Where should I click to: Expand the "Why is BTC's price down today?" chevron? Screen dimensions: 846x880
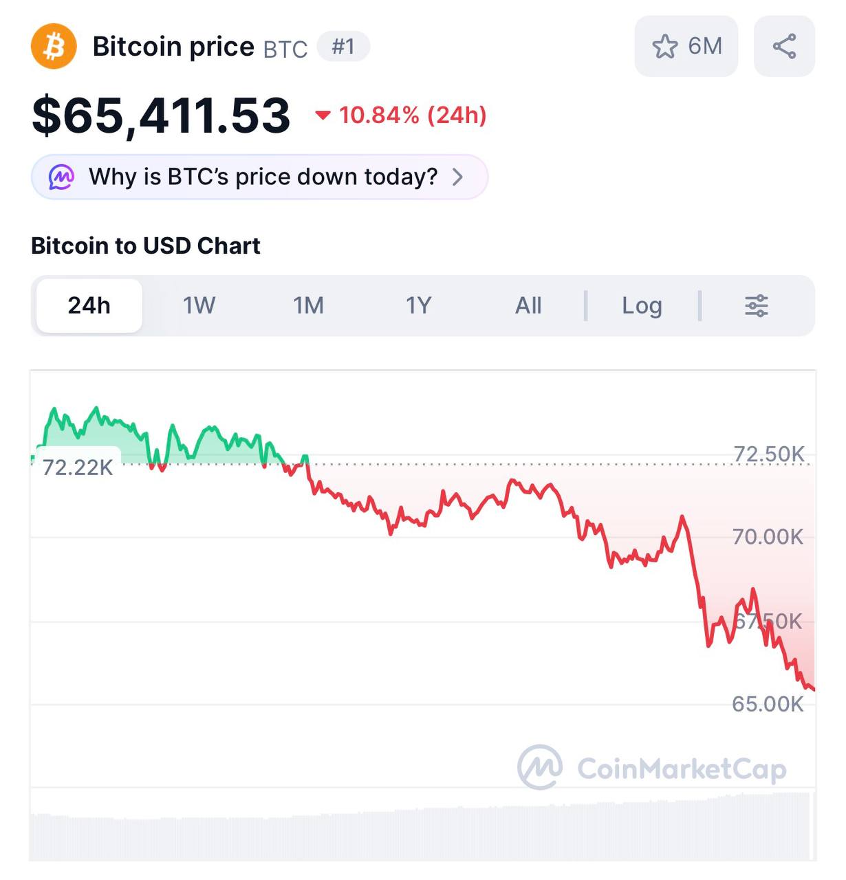(x=457, y=177)
